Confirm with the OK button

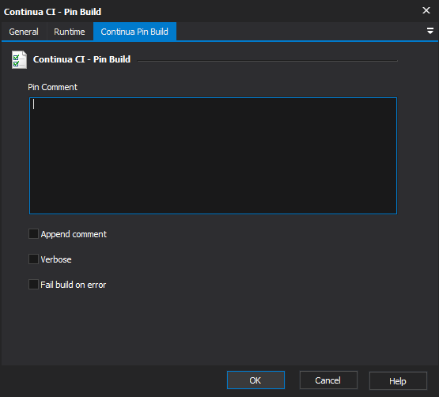tap(255, 380)
